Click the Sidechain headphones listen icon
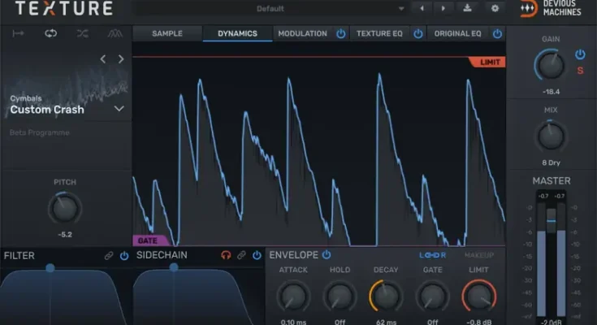Screen dimensions: 597x325 pyautogui.click(x=227, y=255)
